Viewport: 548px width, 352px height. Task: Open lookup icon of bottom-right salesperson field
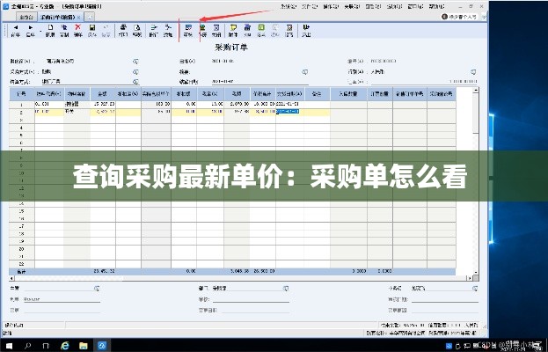point(475,289)
